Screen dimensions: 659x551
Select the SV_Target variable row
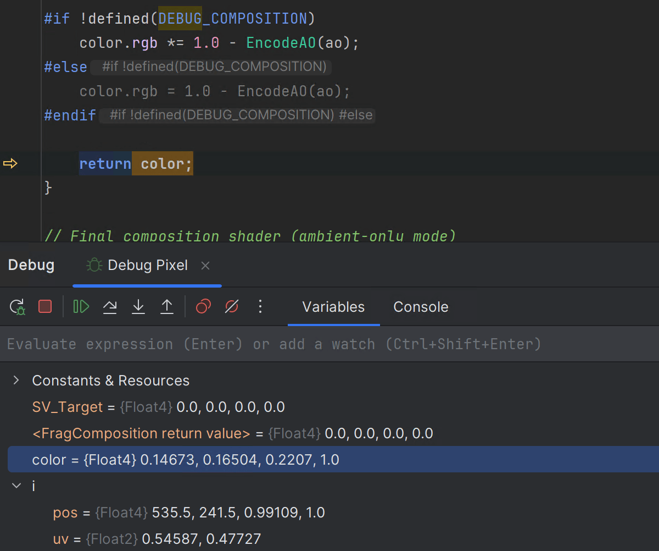point(67,407)
